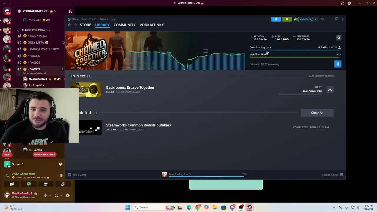Viewport: 377px width, 212px height.
Task: Open Microsoft Edge from the taskbar
Action: pos(189,207)
